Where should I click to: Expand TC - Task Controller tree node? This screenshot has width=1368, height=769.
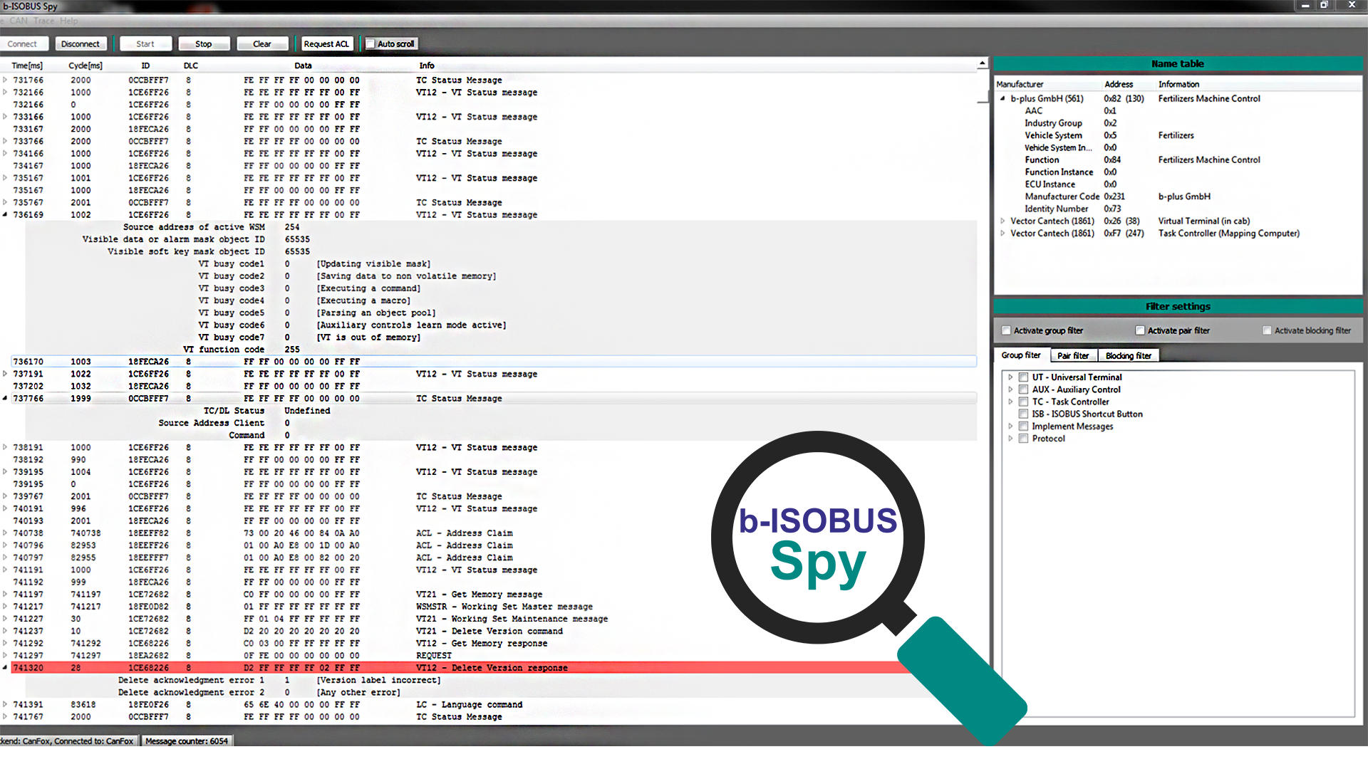1010,402
